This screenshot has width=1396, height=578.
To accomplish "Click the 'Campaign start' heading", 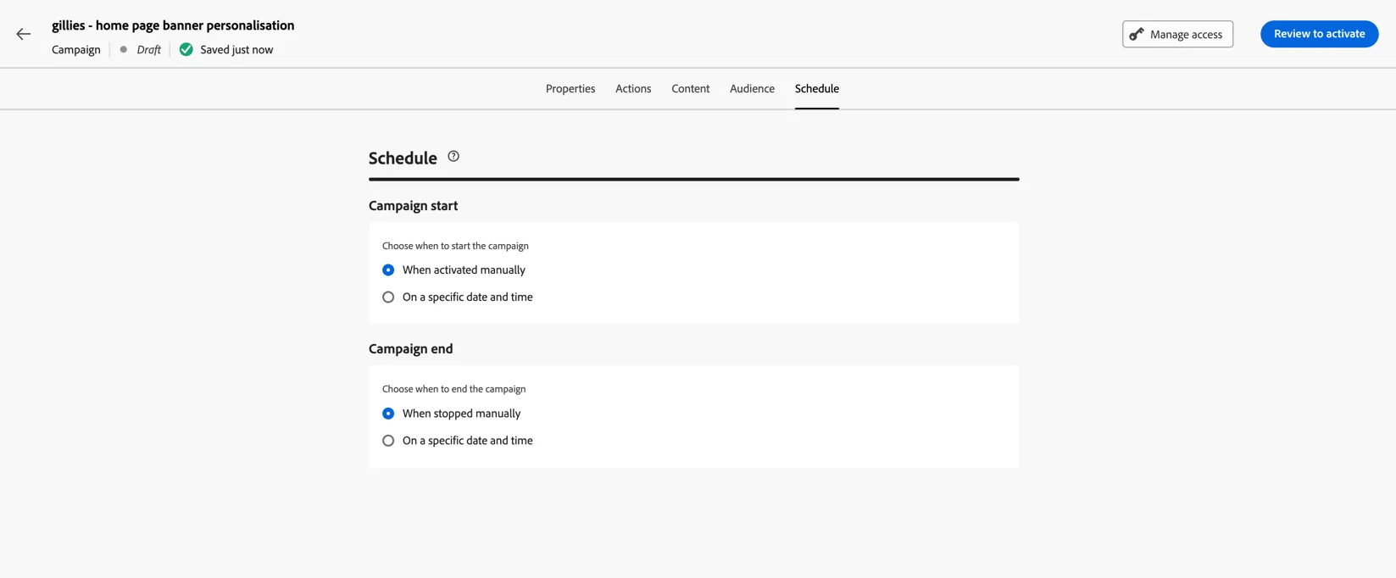I will [413, 205].
